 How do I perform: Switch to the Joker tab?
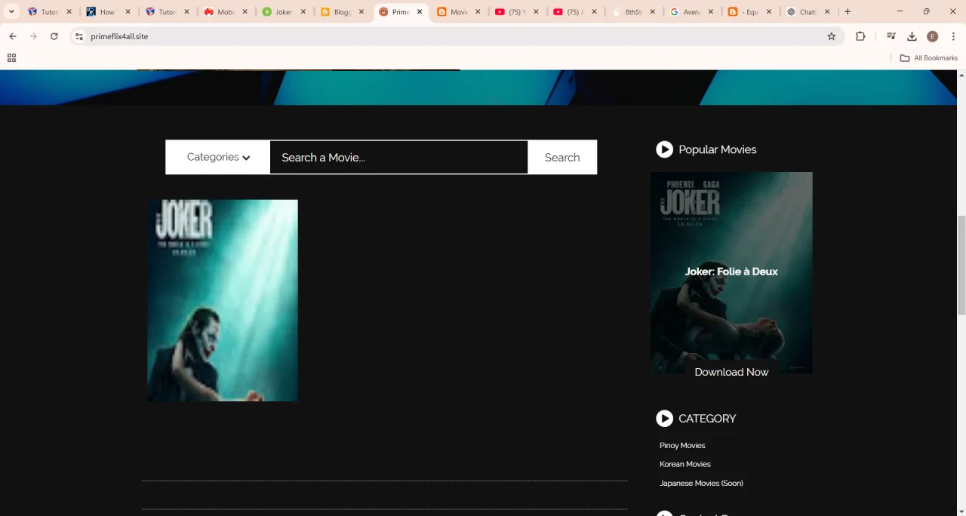[x=283, y=12]
